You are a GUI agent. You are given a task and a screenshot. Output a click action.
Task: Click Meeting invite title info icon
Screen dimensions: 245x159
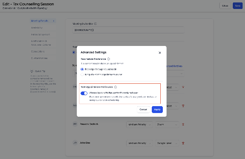[96, 24]
